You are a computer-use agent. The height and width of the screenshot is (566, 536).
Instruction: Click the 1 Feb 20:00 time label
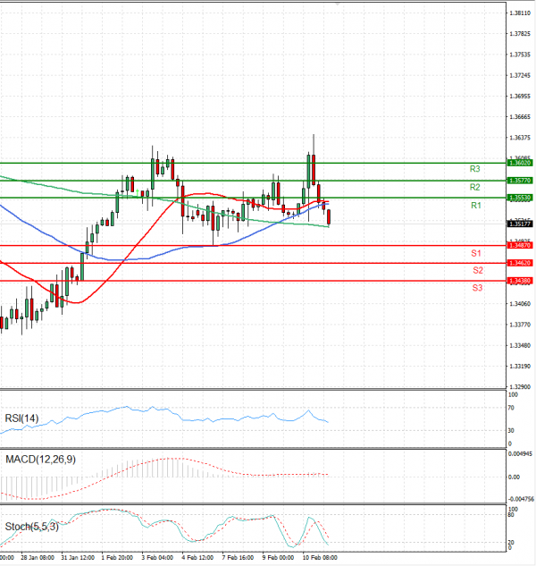tap(117, 558)
